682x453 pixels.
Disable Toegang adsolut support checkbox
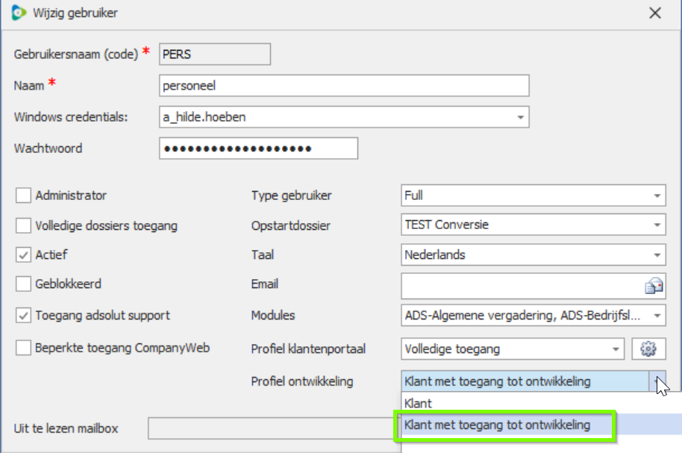(x=24, y=316)
